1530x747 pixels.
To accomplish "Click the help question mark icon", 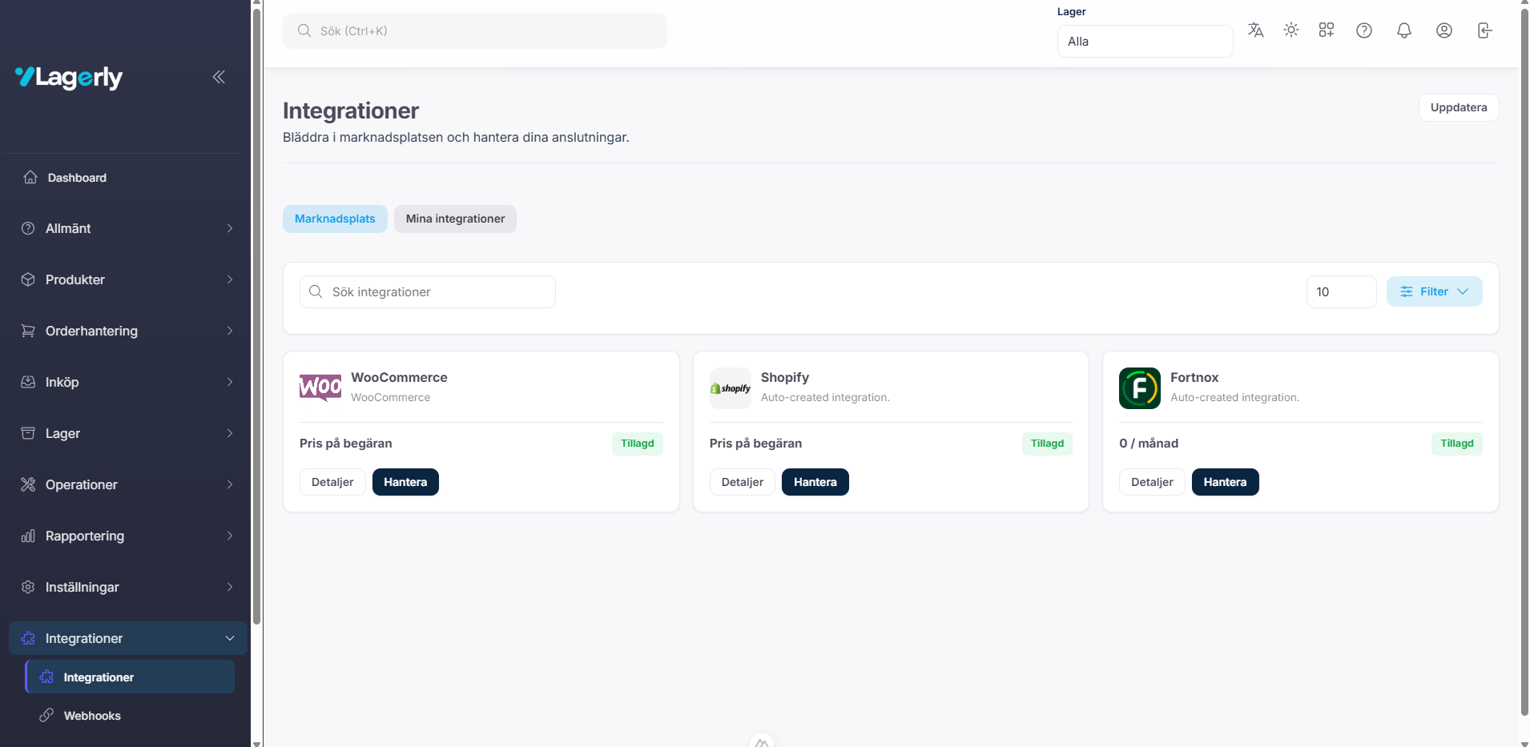I will click(x=1364, y=30).
